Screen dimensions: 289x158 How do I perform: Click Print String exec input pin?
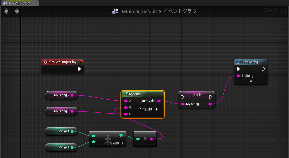(x=238, y=69)
